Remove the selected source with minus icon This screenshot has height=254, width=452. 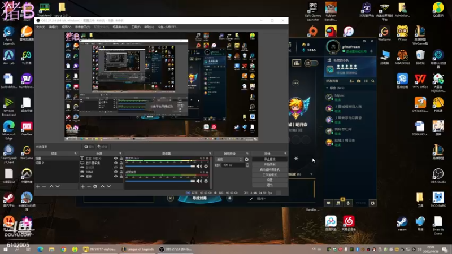tap(89, 186)
